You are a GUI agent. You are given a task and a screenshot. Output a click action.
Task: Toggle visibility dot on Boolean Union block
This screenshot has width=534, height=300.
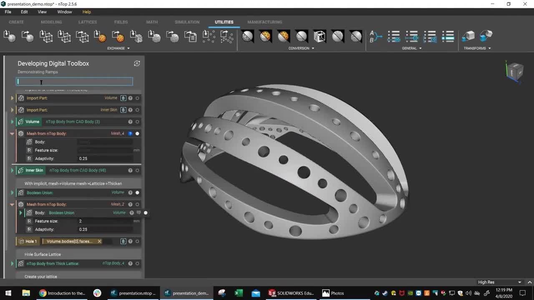tap(137, 192)
